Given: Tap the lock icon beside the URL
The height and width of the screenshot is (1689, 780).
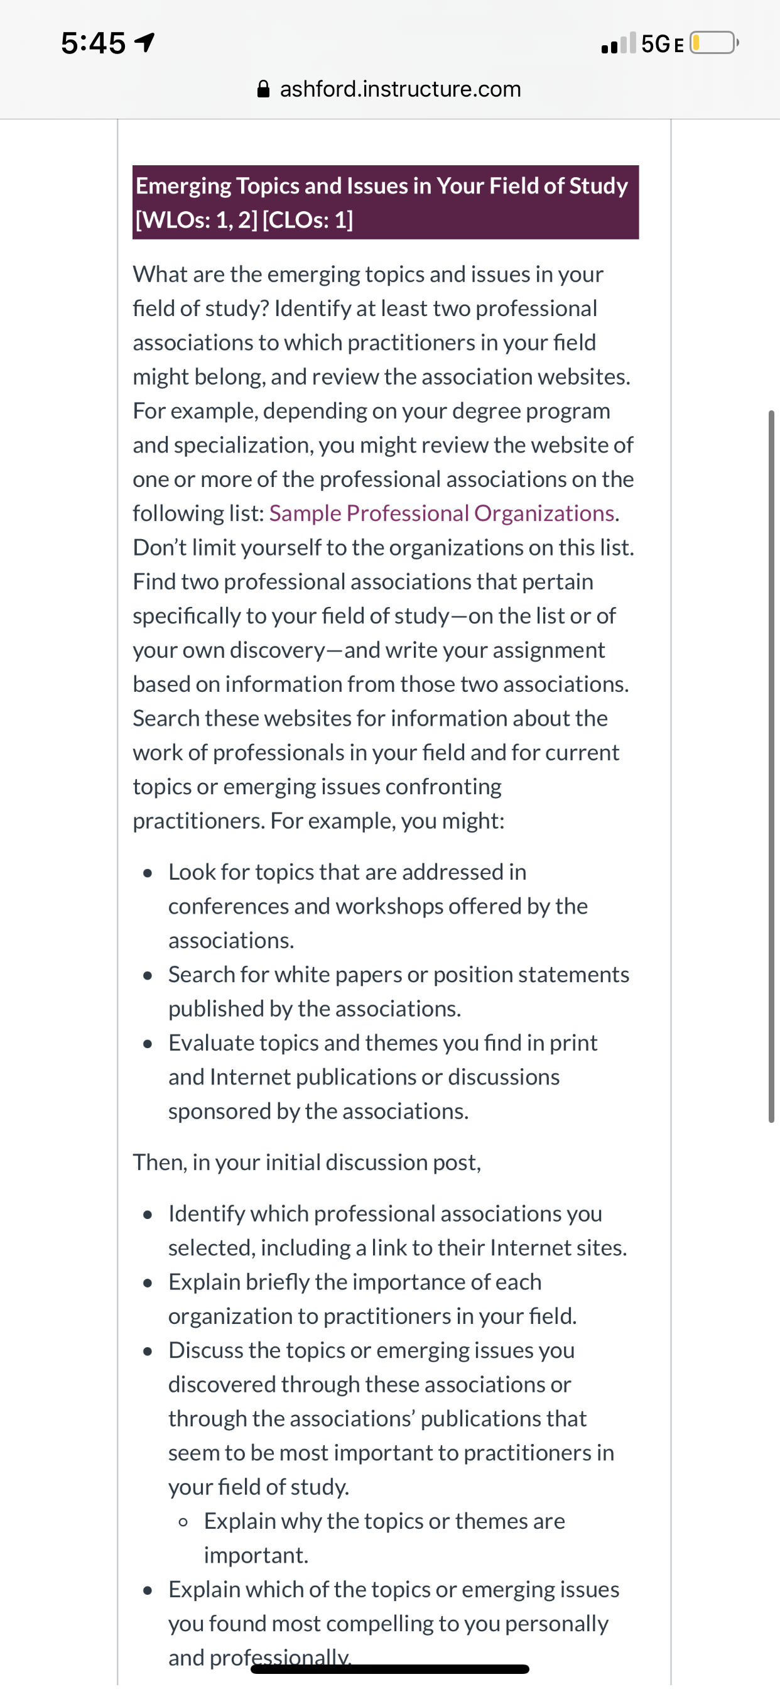Looking at the screenshot, I should (x=264, y=89).
